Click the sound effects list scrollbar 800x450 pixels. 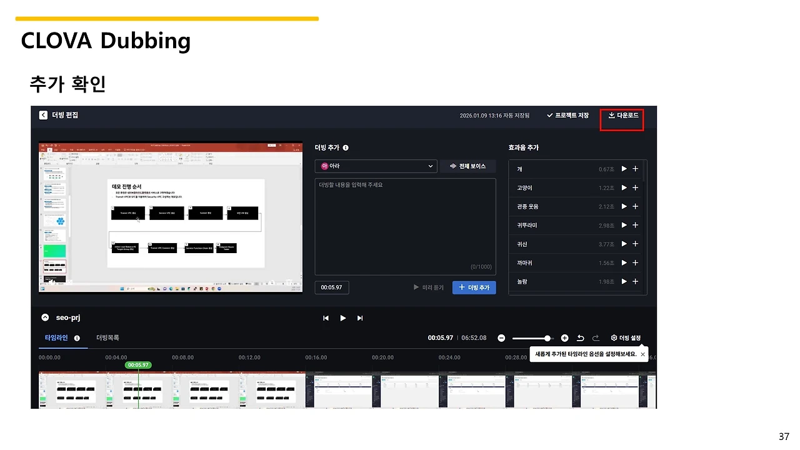coord(644,172)
